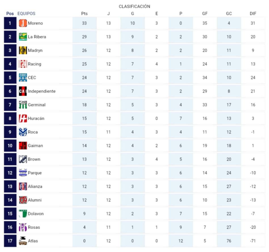
Task: Click the Racing club badge
Action: [23, 64]
